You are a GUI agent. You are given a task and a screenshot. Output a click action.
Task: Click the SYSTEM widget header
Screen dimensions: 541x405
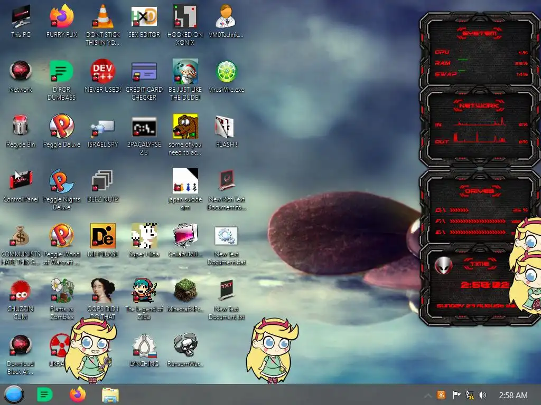click(x=479, y=33)
